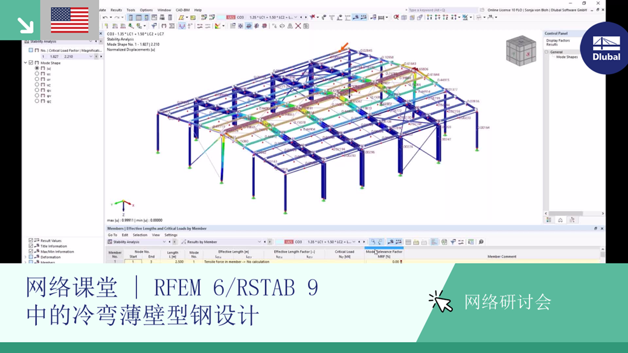Click the green table icon right of the parallelogram icon
Image resolution: width=628 pixels, height=353 pixels.
193,17
